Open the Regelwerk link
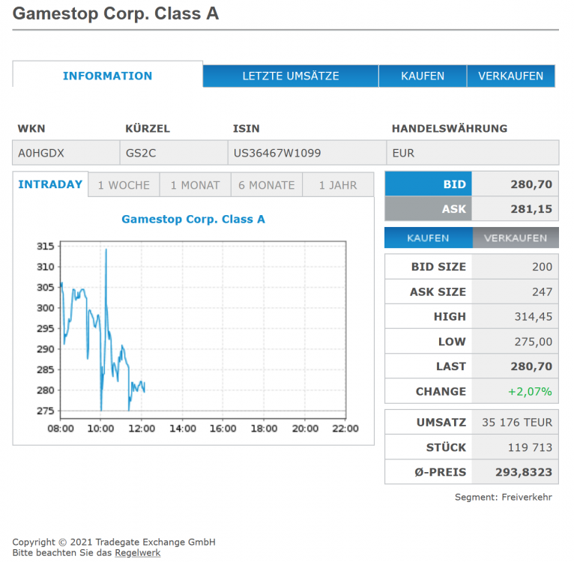The height and width of the screenshot is (562, 574). [138, 553]
